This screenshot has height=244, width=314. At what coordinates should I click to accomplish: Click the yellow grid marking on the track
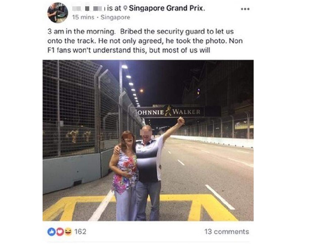click(x=140, y=208)
